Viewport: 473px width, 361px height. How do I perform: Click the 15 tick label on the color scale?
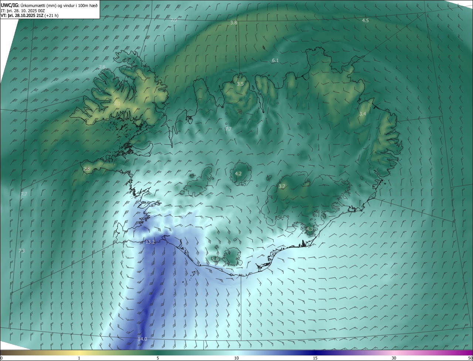click(x=315, y=358)
